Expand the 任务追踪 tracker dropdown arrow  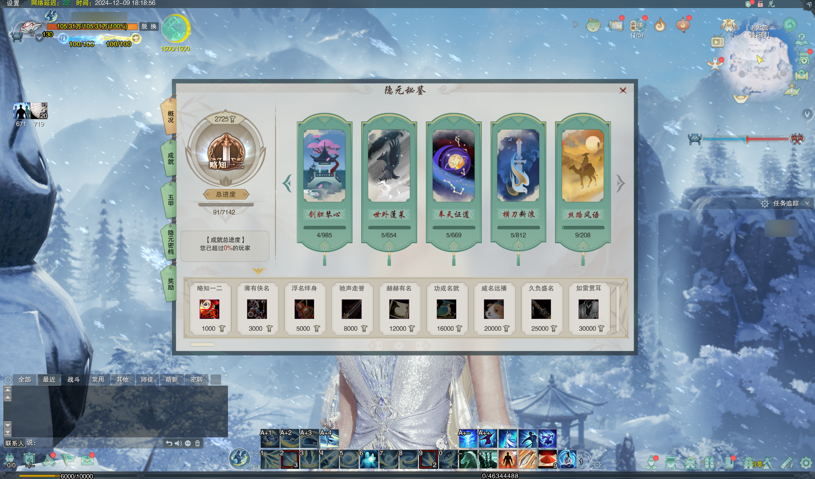[x=807, y=203]
